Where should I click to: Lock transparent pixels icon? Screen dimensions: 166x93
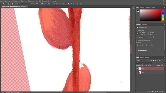coord(142,65)
